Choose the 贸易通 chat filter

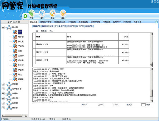(x=44, y=31)
